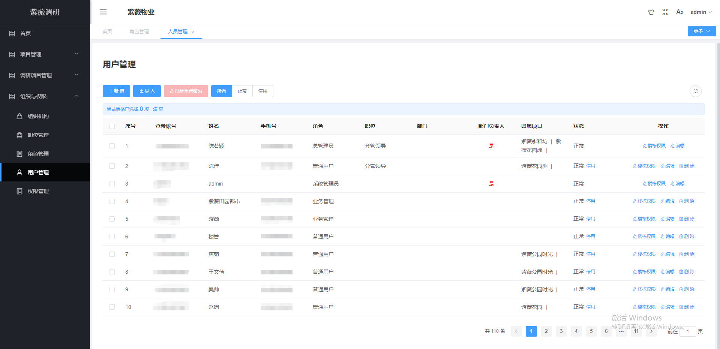Select checkbox for row 赵娟
The image size is (720, 349).
click(112, 307)
